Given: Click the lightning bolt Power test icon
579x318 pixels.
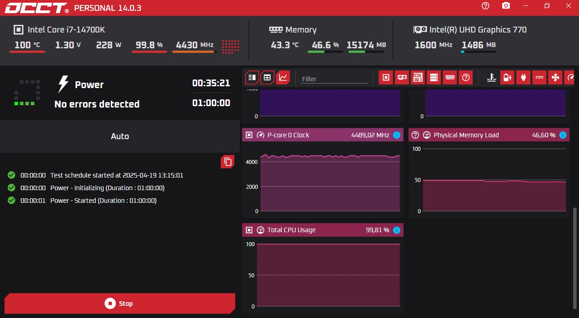Looking at the screenshot, I should (63, 84).
